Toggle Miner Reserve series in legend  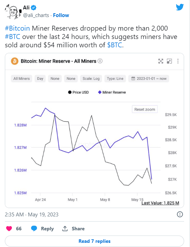pyautogui.click(x=112, y=92)
